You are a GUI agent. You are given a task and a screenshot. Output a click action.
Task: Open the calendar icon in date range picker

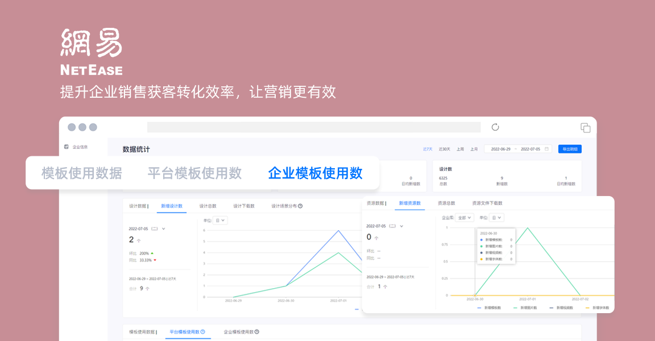click(546, 148)
